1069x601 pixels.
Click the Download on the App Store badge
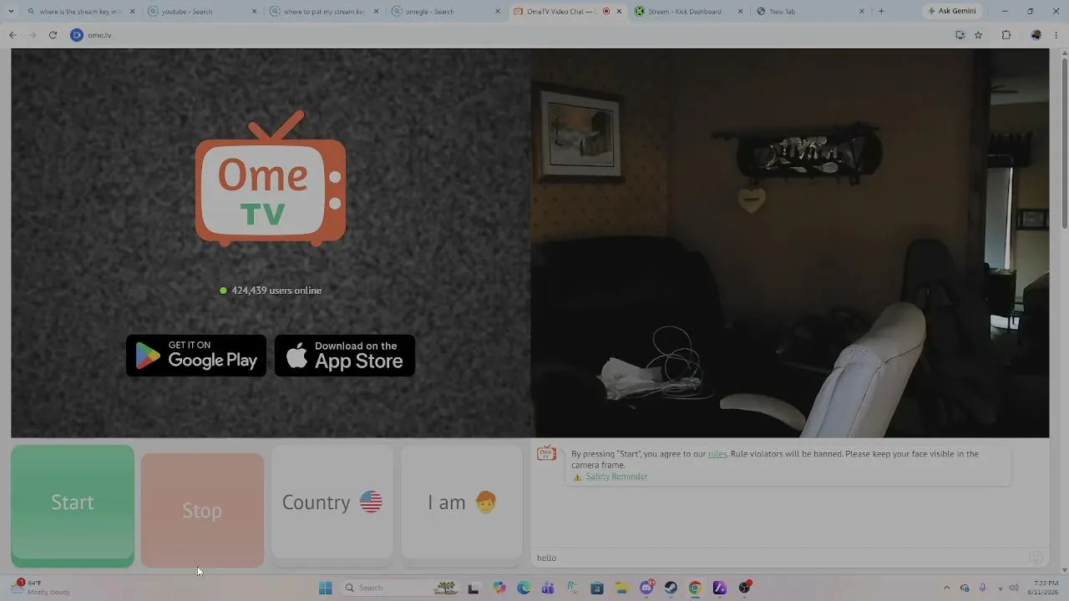(x=345, y=356)
